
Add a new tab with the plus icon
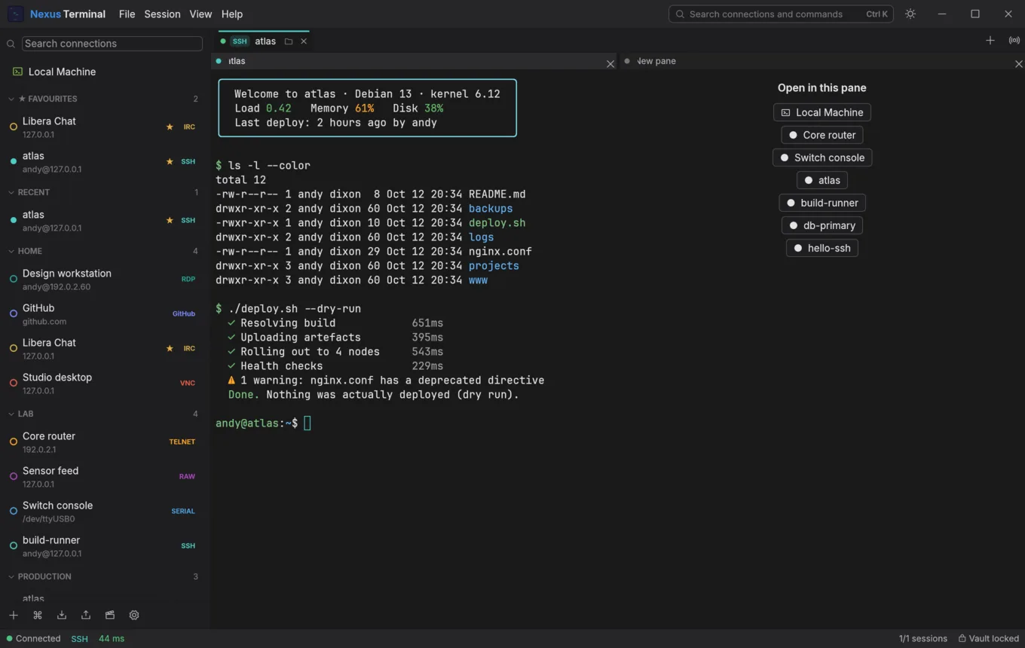pyautogui.click(x=990, y=41)
